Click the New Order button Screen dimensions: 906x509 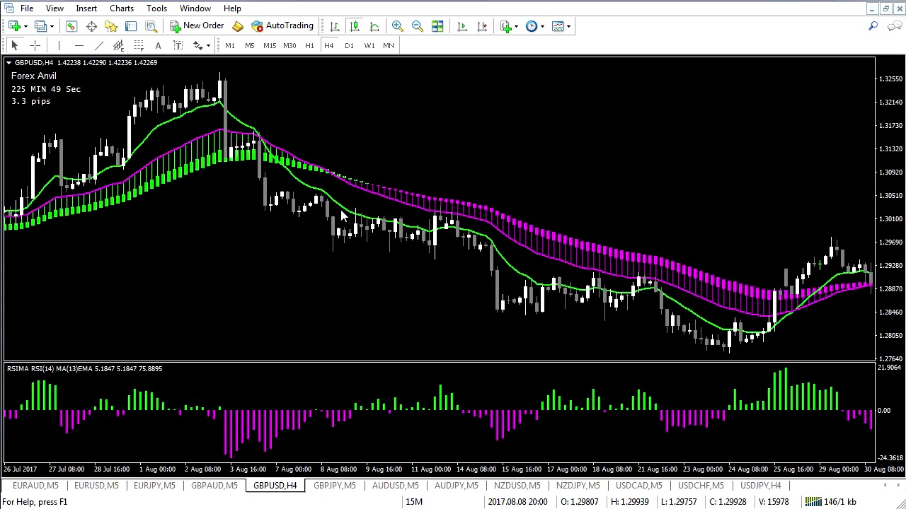(x=197, y=26)
